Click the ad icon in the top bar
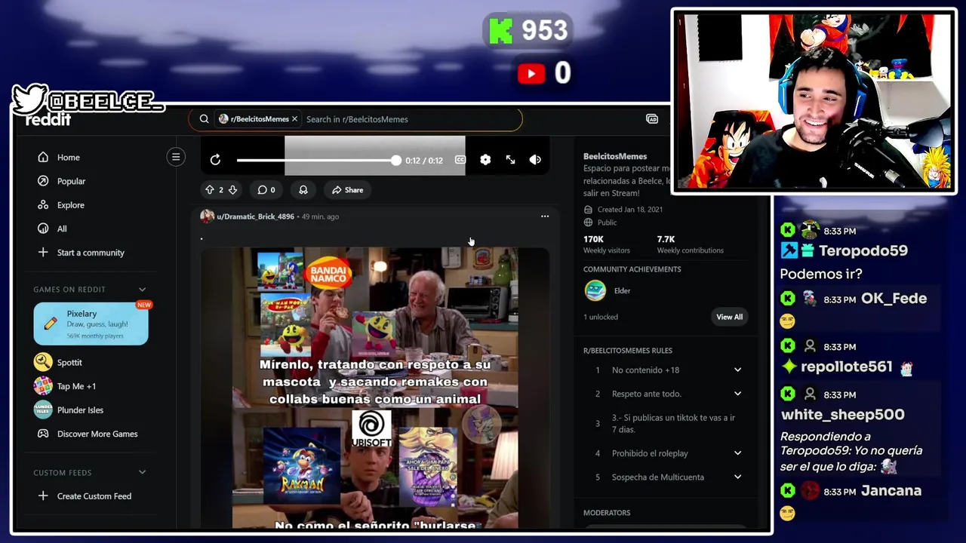The width and height of the screenshot is (966, 543). coord(652,119)
